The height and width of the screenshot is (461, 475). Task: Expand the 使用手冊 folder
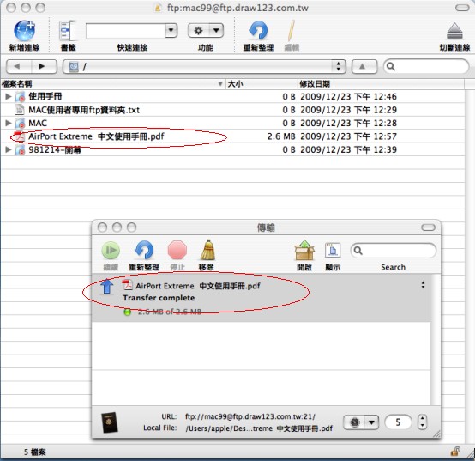coord(9,97)
